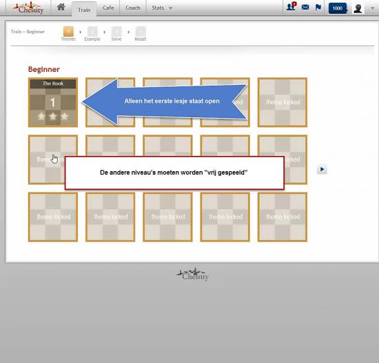
Task: Click the Example step indicator
Action: click(92, 34)
